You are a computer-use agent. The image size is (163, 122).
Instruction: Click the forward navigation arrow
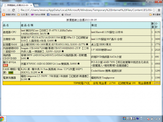[9, 10]
